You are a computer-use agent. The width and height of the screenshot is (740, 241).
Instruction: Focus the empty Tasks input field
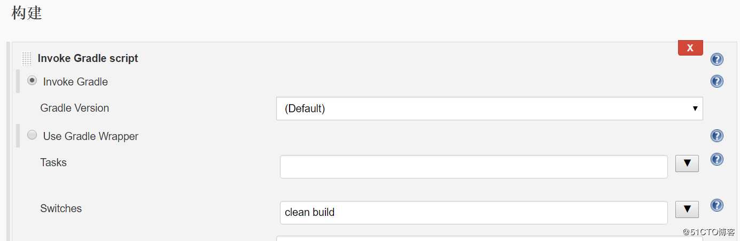473,167
